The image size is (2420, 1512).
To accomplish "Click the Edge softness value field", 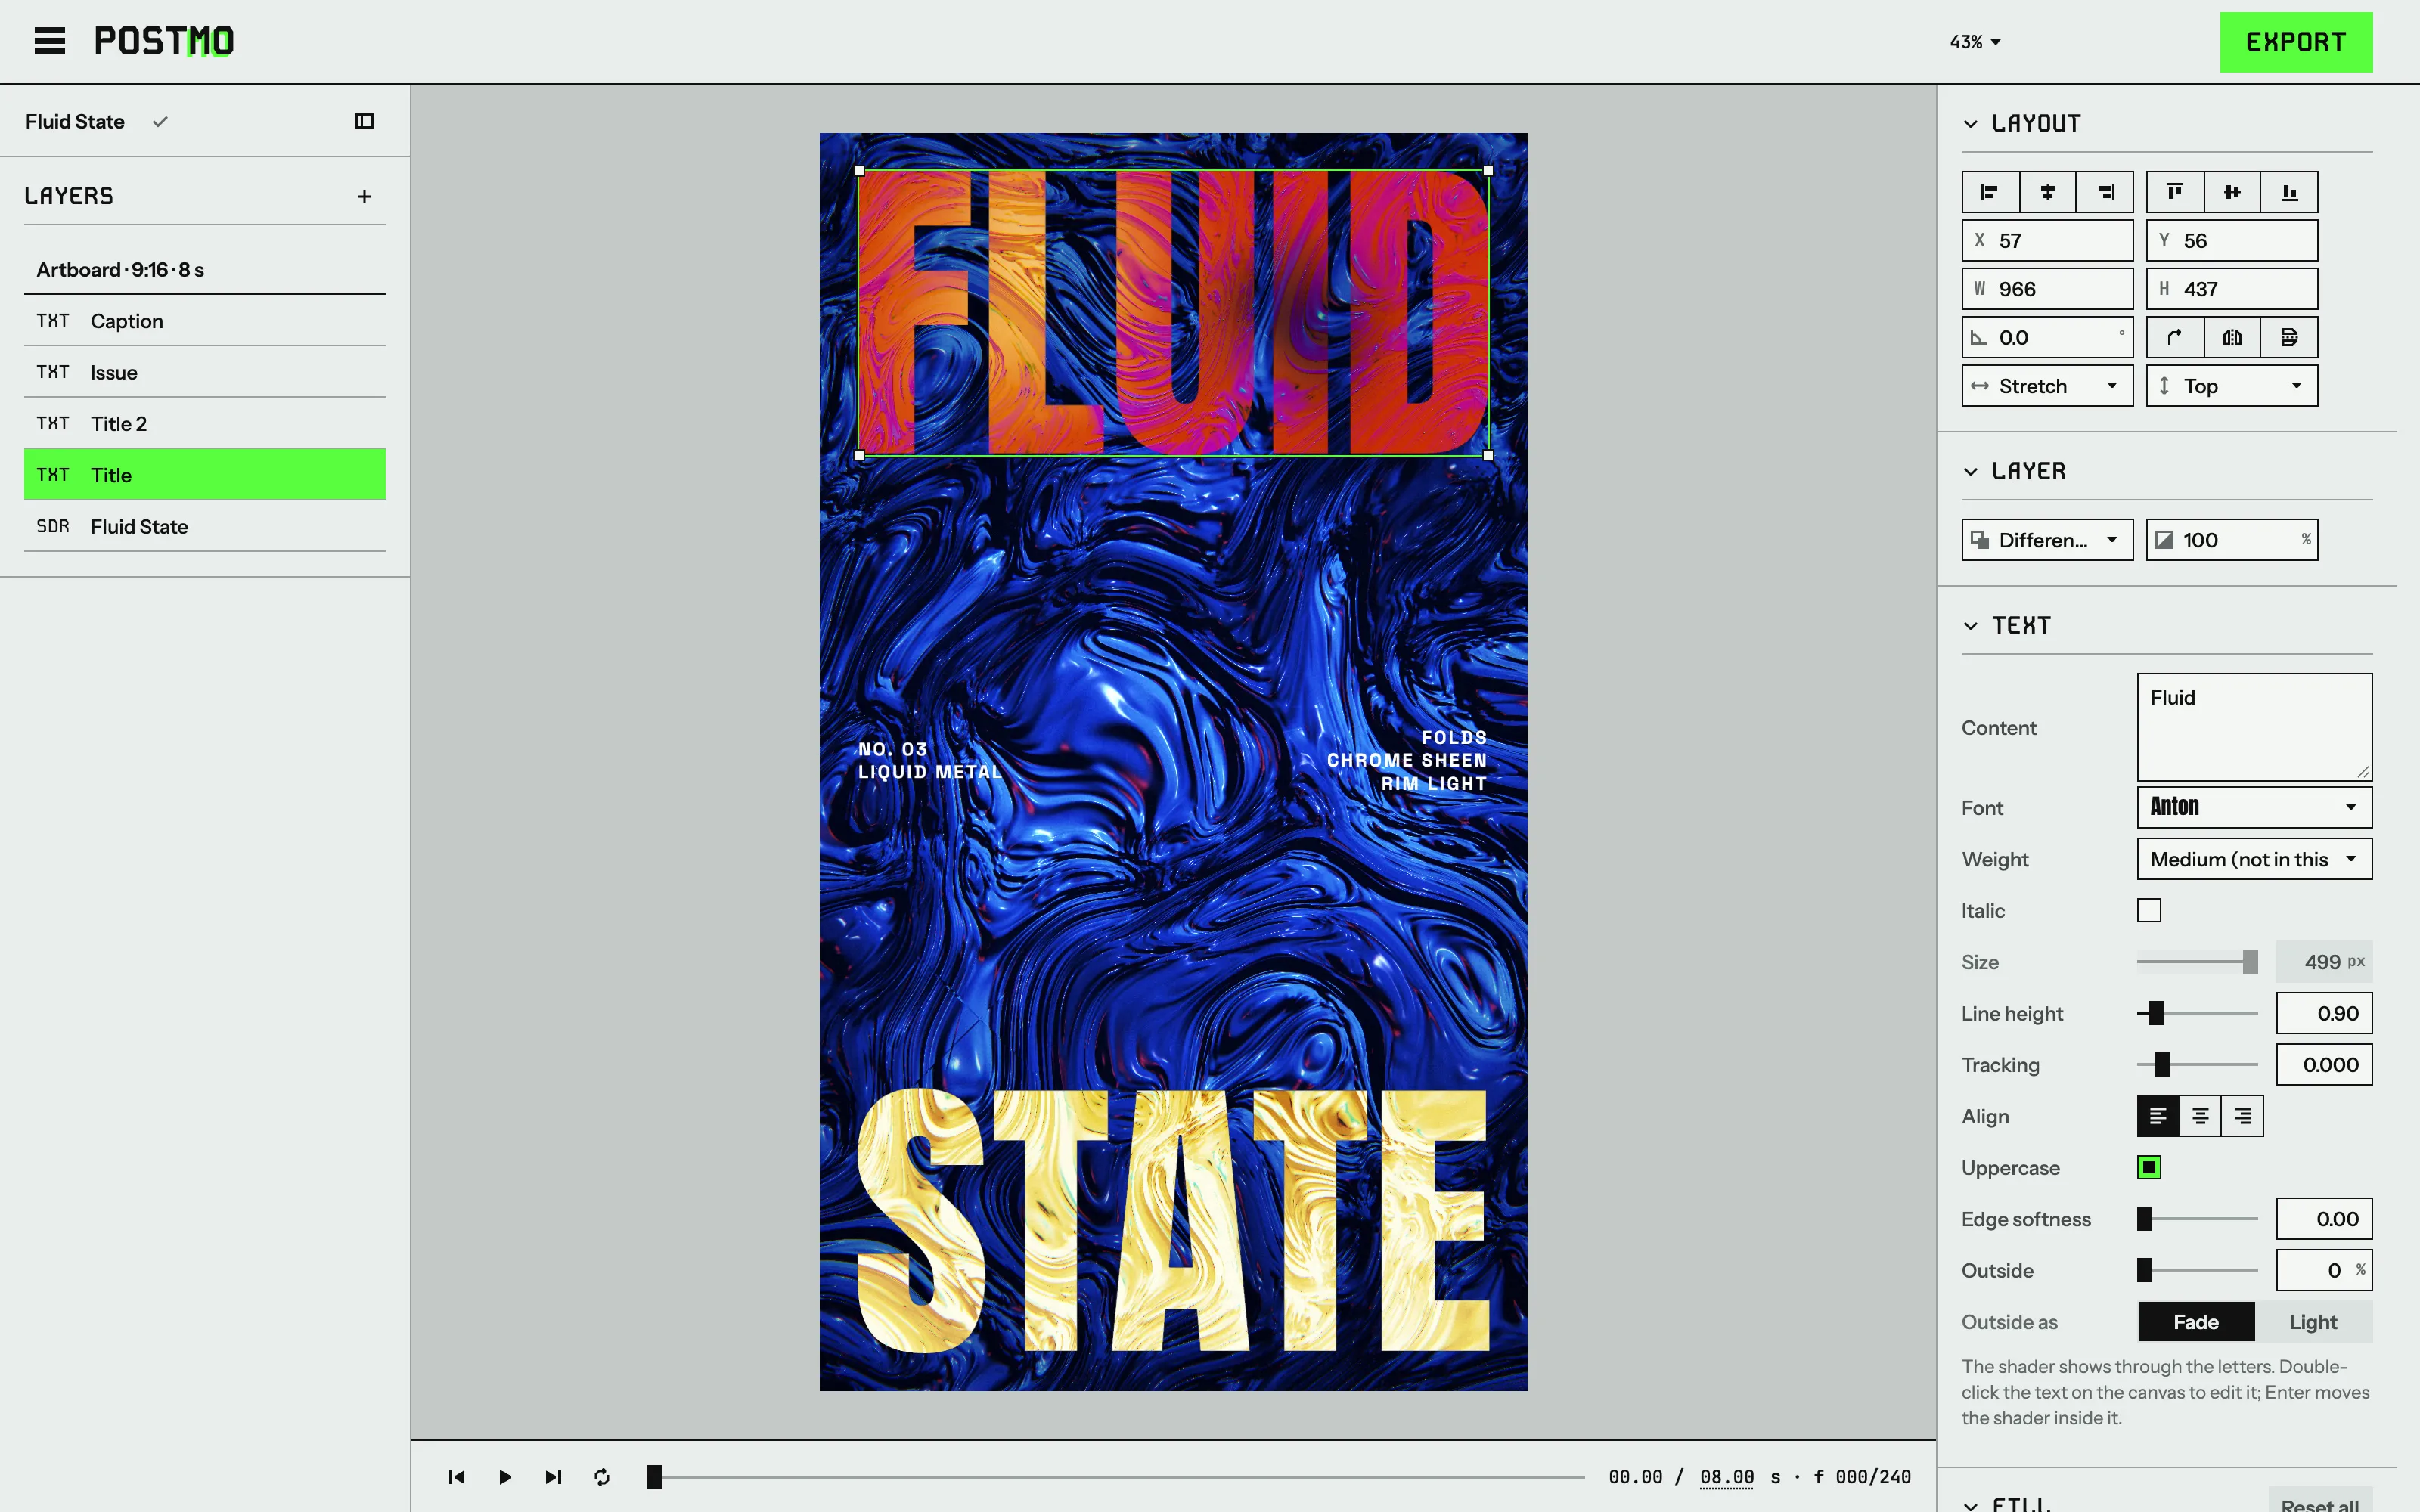I will coord(2324,1219).
